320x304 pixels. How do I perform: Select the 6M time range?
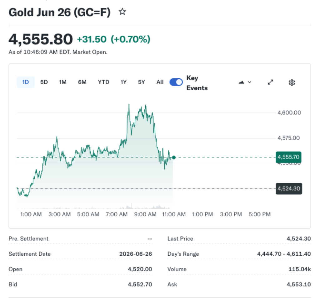(x=82, y=82)
